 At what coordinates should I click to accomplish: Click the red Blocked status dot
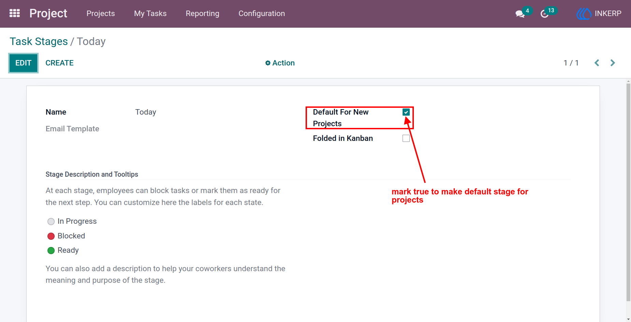pyautogui.click(x=51, y=236)
